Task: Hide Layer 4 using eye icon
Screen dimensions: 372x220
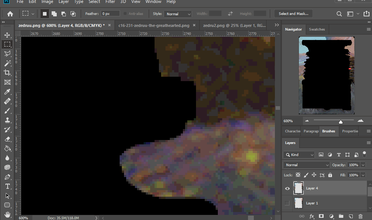Action: (287, 188)
